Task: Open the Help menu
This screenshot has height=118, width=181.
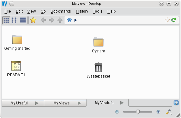Action: [112, 11]
